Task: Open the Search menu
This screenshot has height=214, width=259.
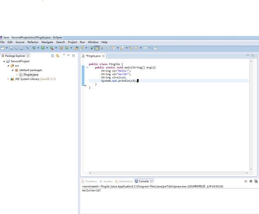Action: pyautogui.click(x=60, y=42)
